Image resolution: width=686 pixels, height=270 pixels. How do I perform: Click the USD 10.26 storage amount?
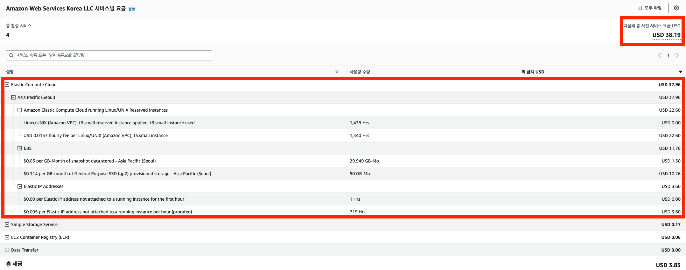tap(670, 174)
